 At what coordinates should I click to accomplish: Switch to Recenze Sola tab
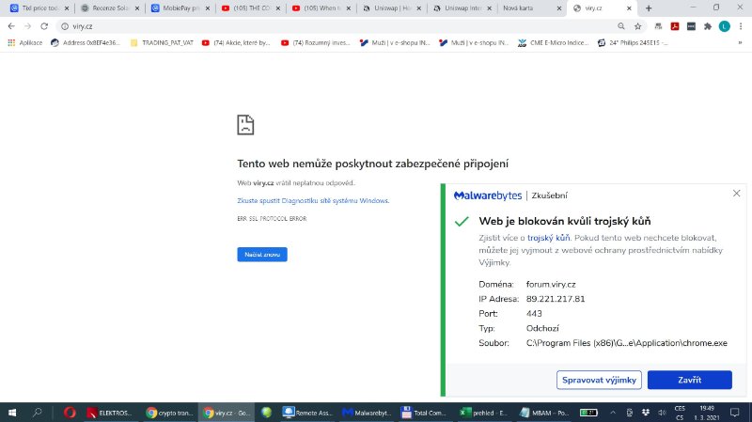[109, 8]
